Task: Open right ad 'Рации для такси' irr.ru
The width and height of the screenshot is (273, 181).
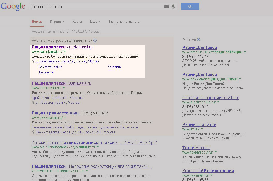Action: click(x=199, y=125)
